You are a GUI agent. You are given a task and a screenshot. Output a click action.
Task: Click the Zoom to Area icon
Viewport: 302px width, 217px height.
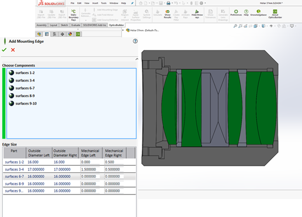(240, 26)
